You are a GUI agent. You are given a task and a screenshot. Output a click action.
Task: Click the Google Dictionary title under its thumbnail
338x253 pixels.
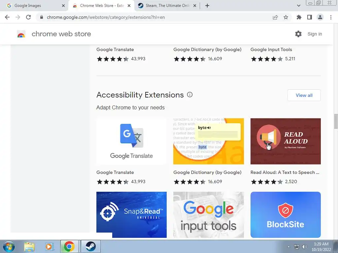point(207,172)
